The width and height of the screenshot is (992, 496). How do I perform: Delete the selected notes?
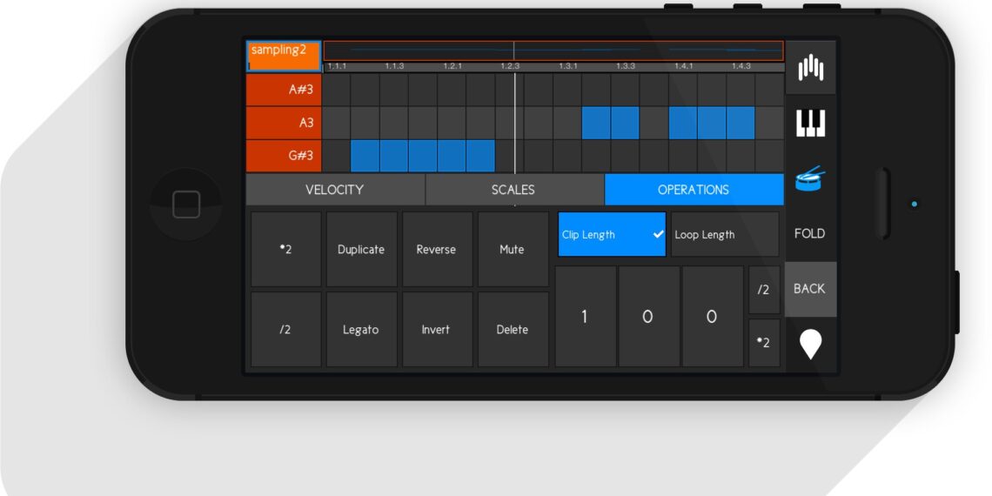click(x=513, y=330)
